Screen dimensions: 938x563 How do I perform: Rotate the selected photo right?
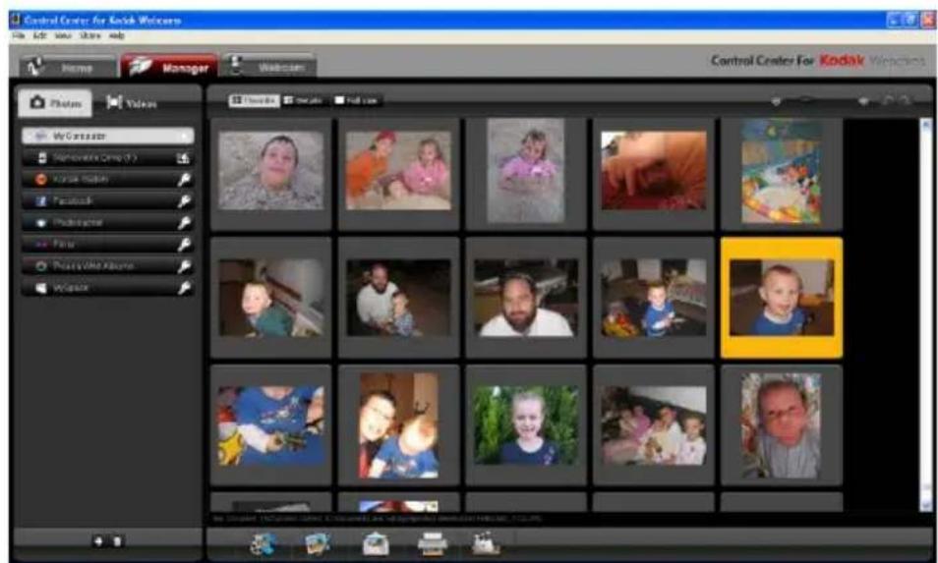907,101
